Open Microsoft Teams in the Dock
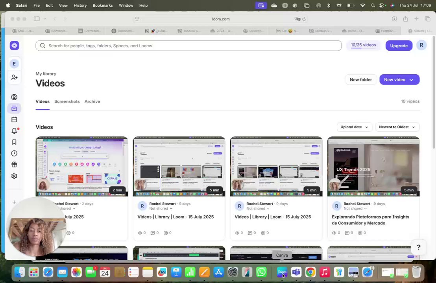Viewport: 436px width, 283px height. pos(296,272)
